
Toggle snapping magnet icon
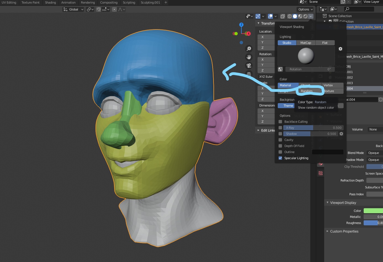98,9
